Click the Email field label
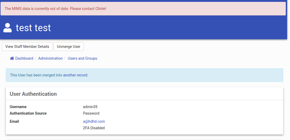The image size is (290, 140). pyautogui.click(x=14, y=121)
